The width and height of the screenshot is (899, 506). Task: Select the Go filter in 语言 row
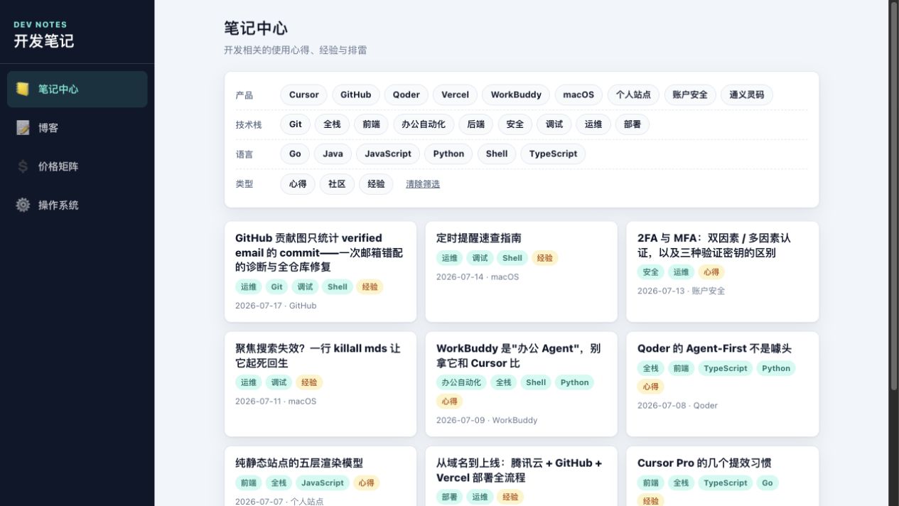click(296, 154)
